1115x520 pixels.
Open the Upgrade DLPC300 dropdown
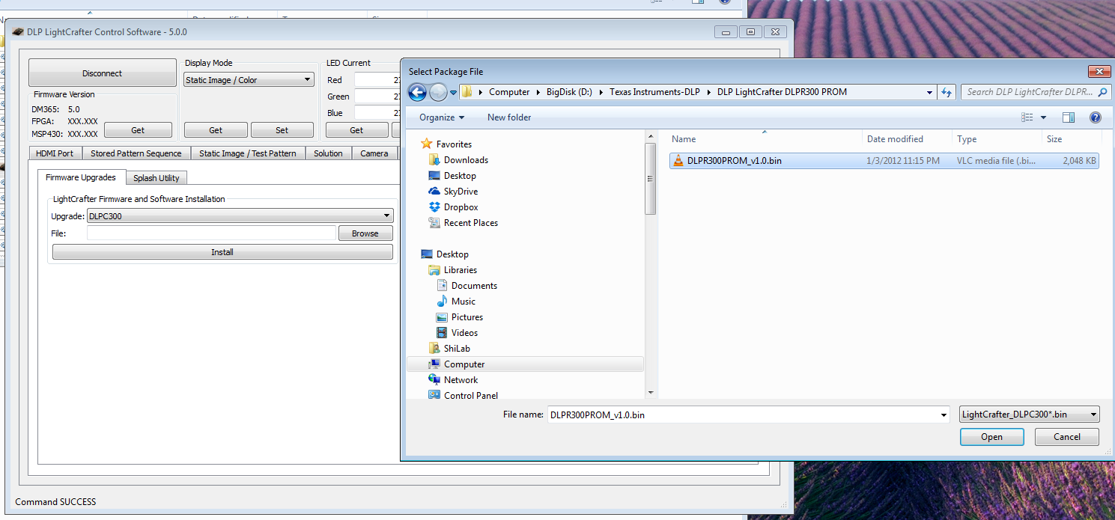pos(240,215)
